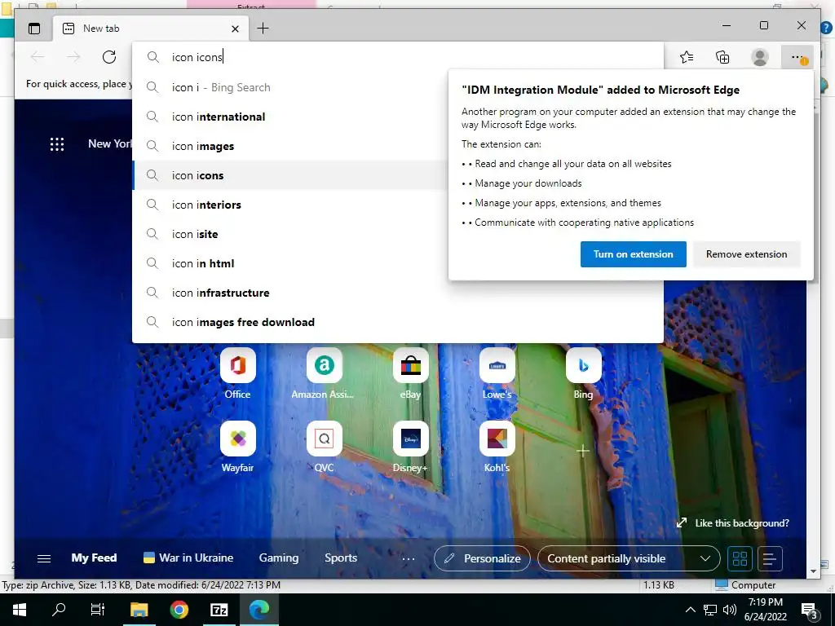The width and height of the screenshot is (835, 626).
Task: Click in the address bar text field
Action: tap(398, 57)
